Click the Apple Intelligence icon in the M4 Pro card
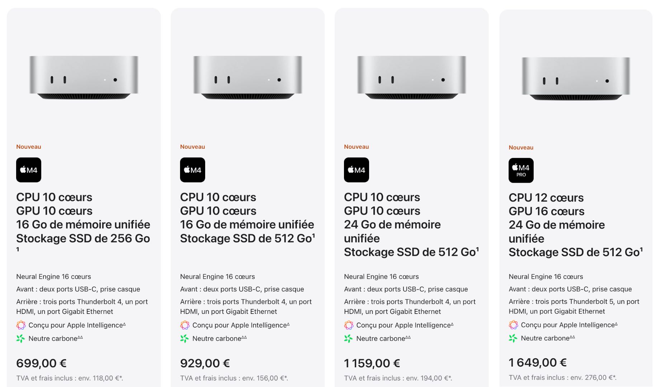This screenshot has width=665, height=387. click(x=513, y=325)
